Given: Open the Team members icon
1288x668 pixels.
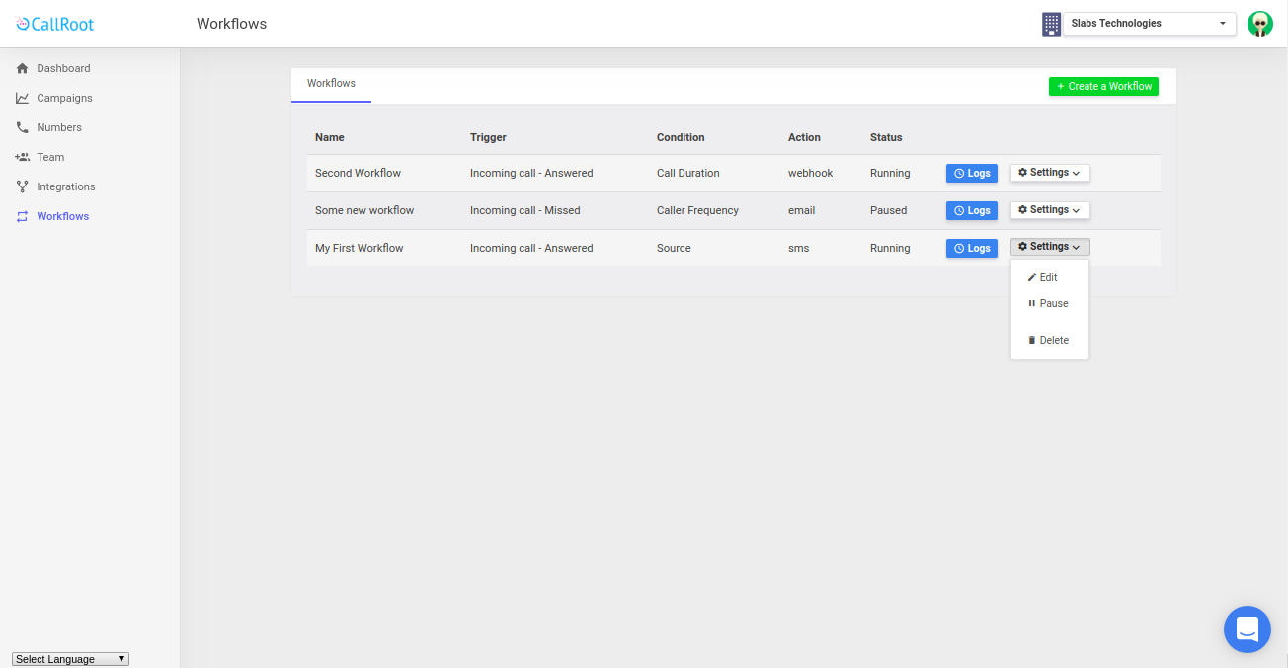Looking at the screenshot, I should tap(21, 157).
